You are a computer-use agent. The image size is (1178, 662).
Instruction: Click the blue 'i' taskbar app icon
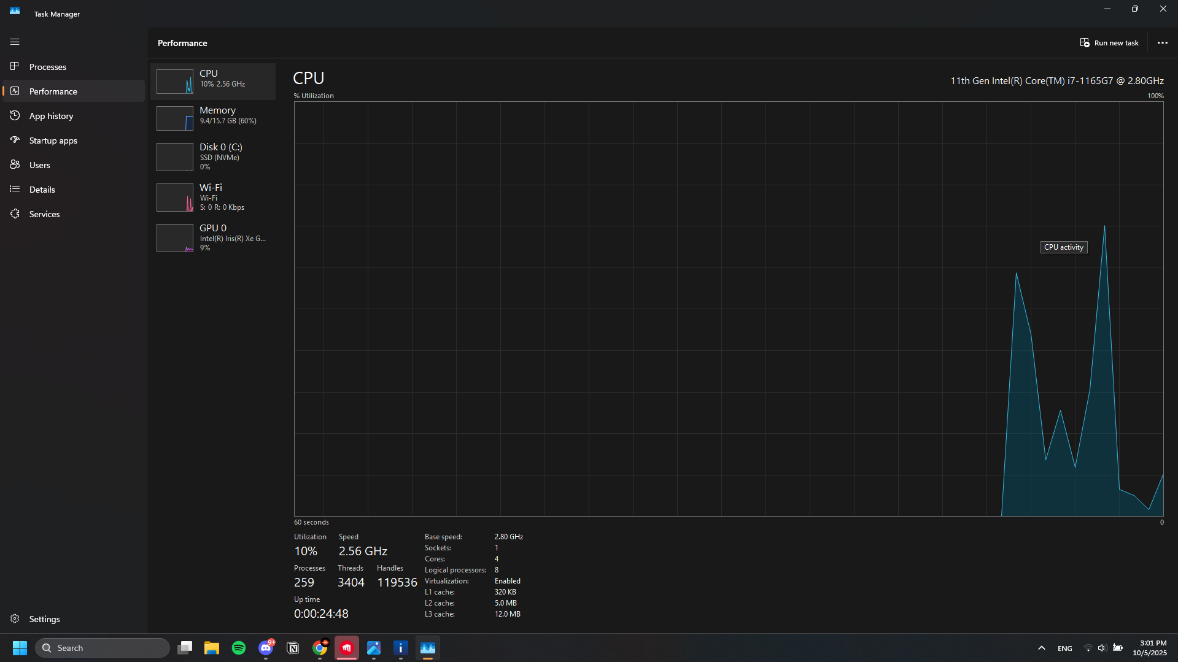[x=401, y=648]
